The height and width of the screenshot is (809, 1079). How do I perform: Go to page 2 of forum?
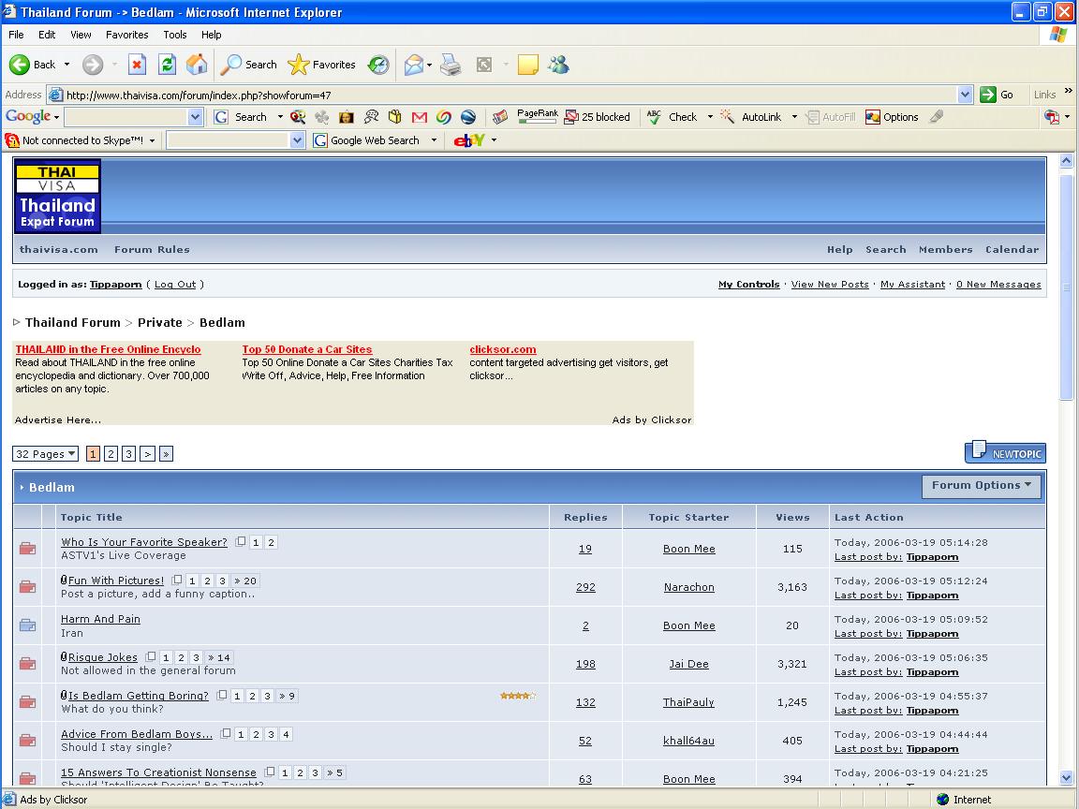pyautogui.click(x=111, y=454)
